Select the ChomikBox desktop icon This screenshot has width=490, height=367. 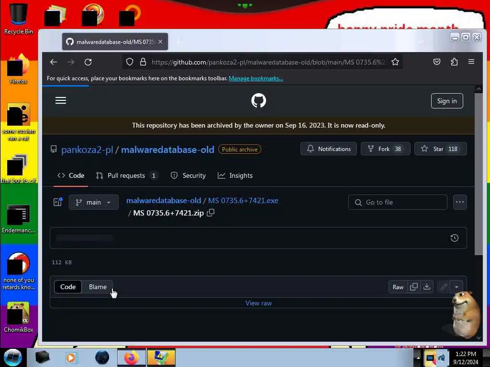[x=19, y=317]
